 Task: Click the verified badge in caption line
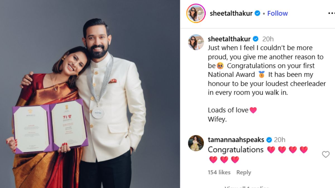256,39
